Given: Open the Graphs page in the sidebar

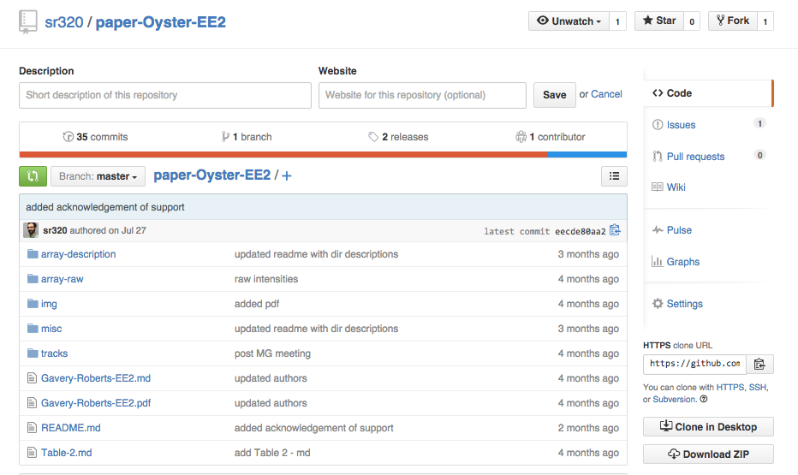Looking at the screenshot, I should click(676, 262).
